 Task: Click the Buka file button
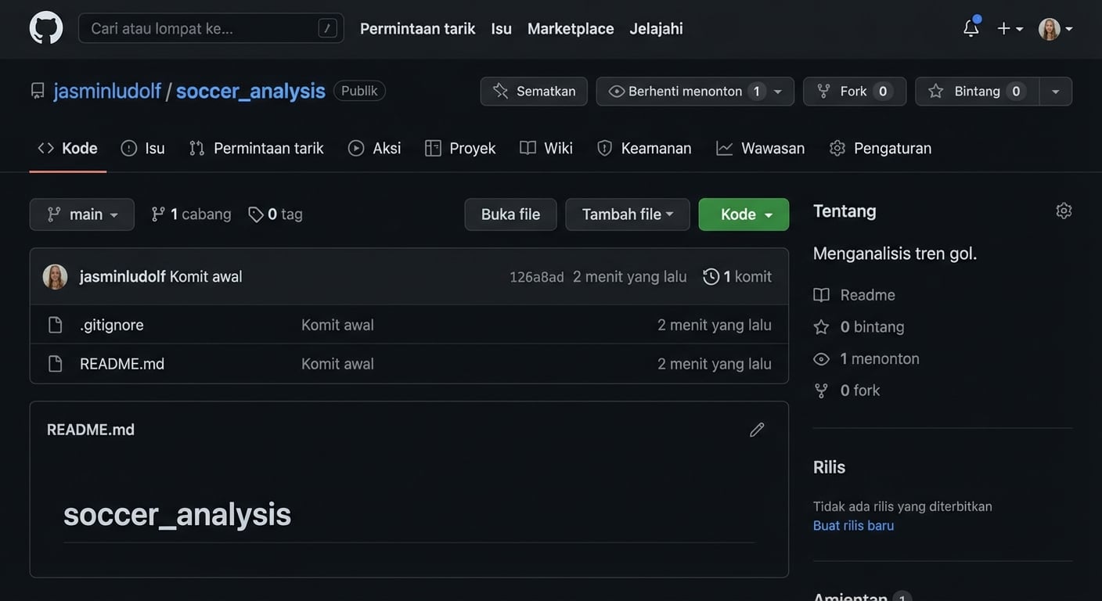(x=510, y=214)
